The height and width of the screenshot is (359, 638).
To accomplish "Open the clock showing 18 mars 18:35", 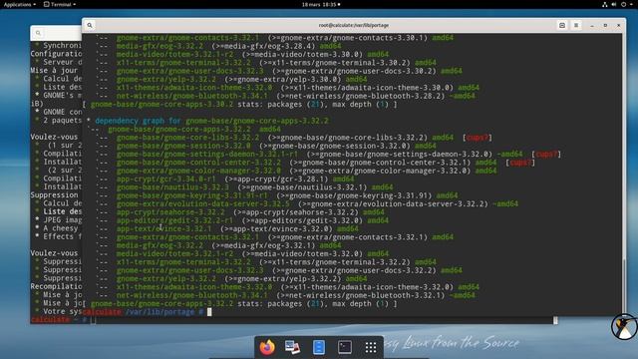I will (321, 4).
